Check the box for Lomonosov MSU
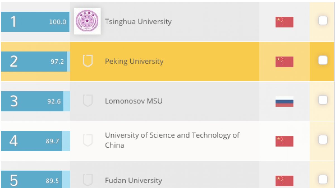Screen dimensions: 335x188 pos(323,100)
